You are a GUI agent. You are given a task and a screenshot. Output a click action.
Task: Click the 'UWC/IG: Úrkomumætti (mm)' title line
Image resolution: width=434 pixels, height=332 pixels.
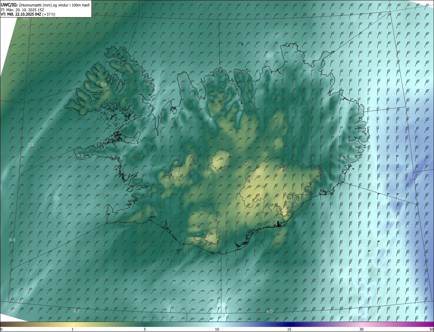click(x=45, y=5)
